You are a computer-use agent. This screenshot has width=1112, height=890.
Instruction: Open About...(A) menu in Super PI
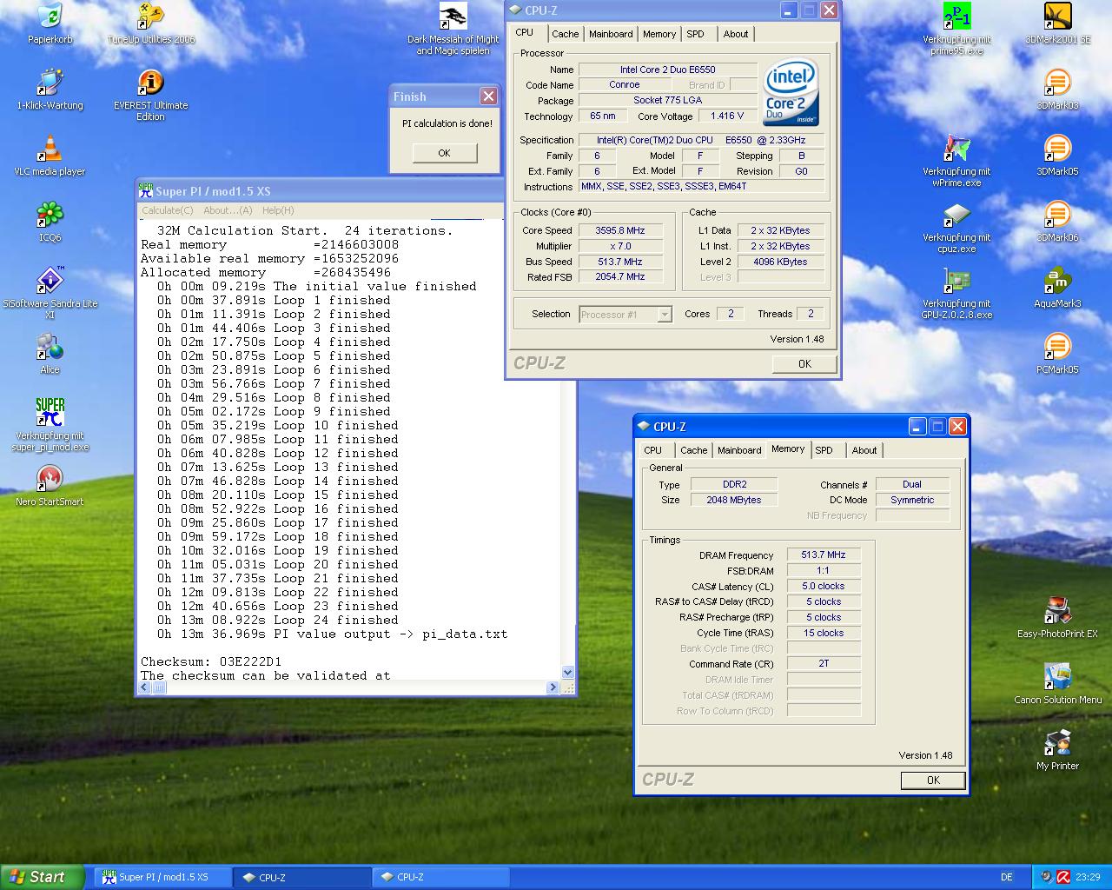228,210
